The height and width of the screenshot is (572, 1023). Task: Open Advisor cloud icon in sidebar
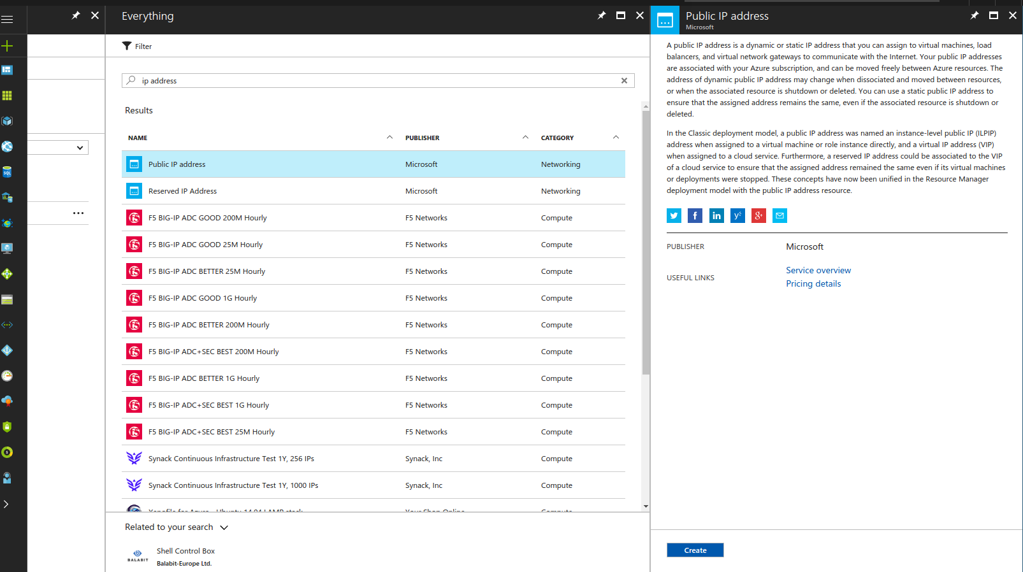pyautogui.click(x=7, y=401)
